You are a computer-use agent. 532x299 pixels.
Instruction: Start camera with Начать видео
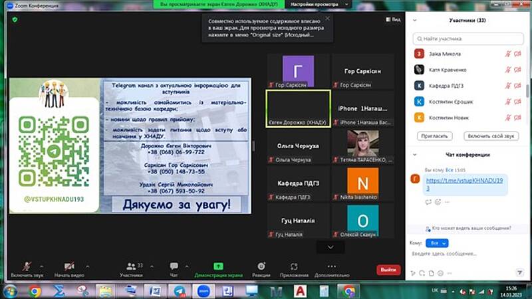(x=69, y=266)
